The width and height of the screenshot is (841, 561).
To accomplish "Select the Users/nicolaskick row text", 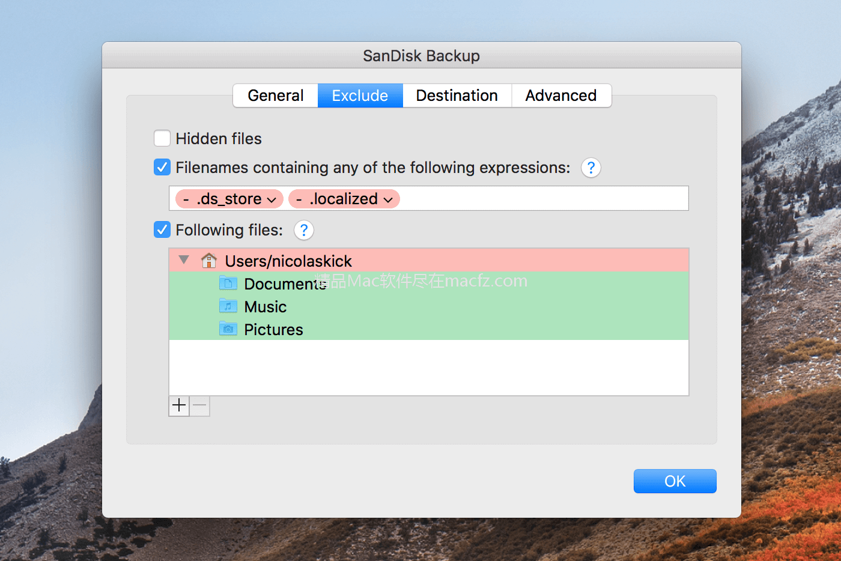I will pyautogui.click(x=288, y=261).
